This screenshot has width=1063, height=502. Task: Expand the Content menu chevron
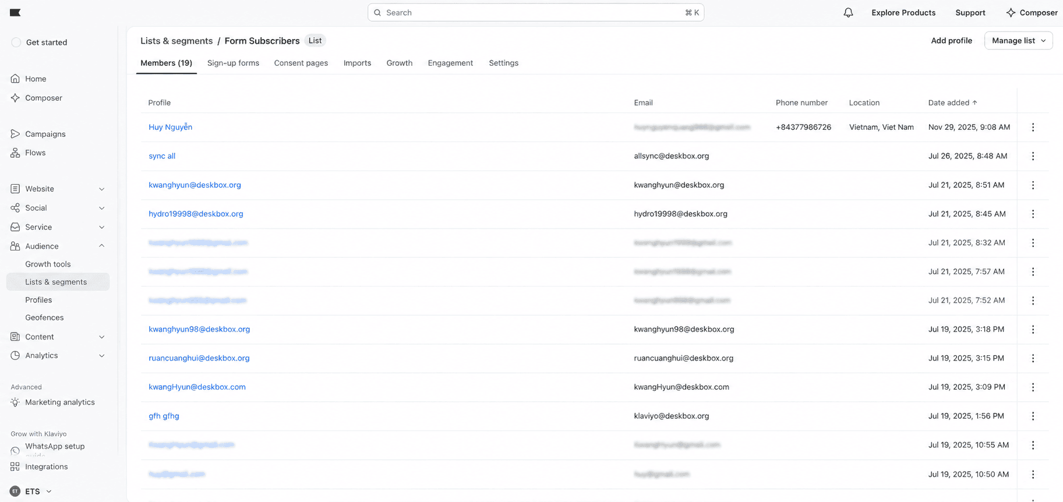click(x=102, y=337)
